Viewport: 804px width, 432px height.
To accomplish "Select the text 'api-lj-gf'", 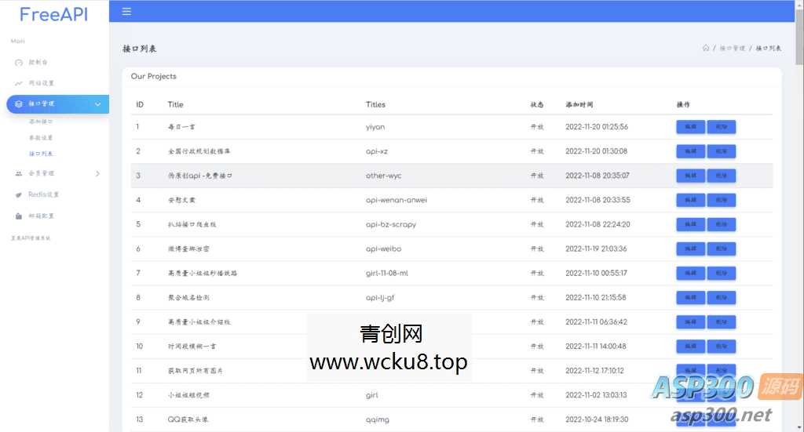I will pyautogui.click(x=380, y=297).
